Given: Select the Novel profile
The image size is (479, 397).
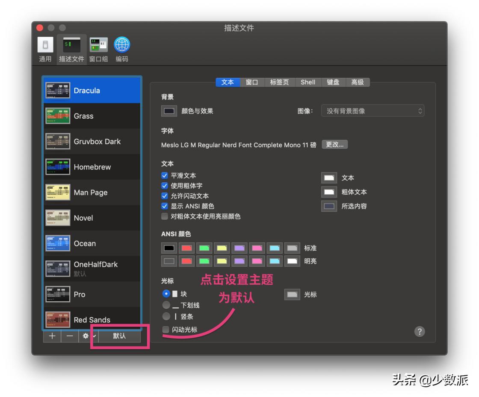Looking at the screenshot, I should click(92, 218).
